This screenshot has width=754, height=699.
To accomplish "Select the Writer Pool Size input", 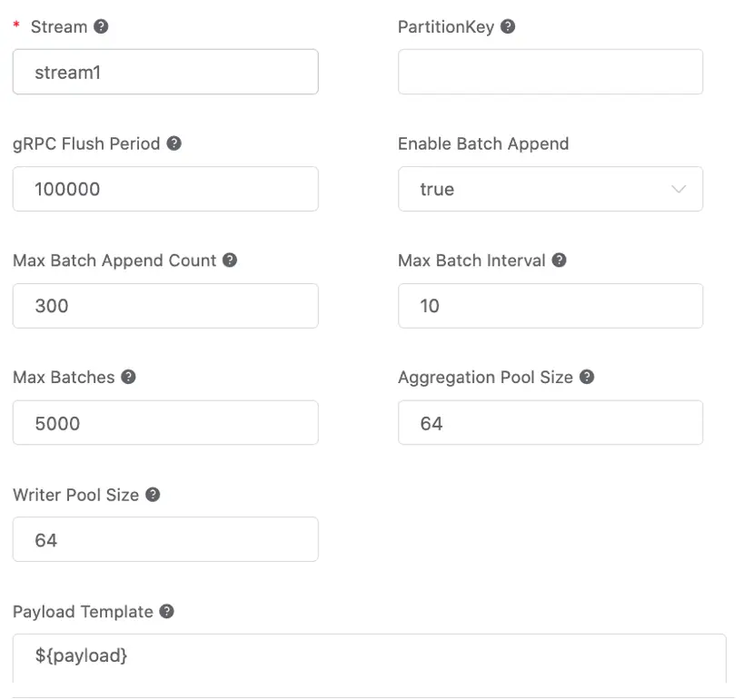I will [165, 540].
